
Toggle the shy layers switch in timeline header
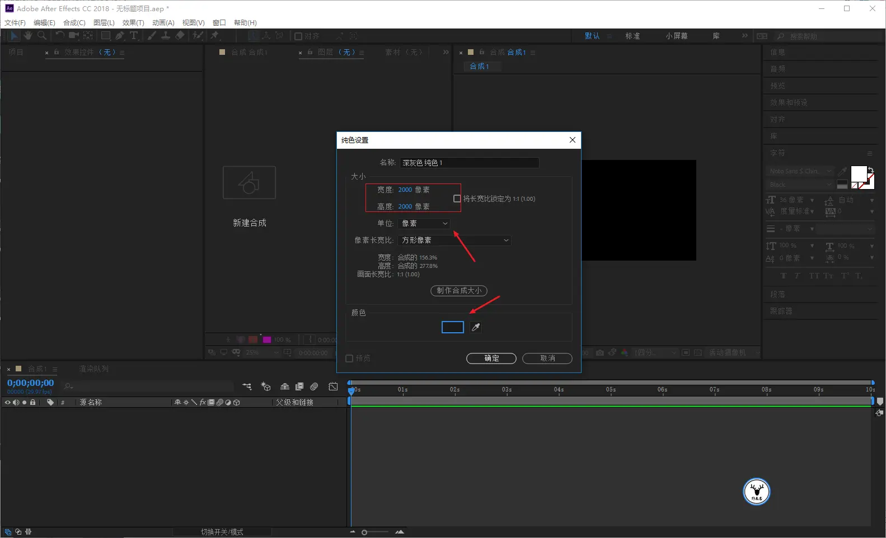285,386
